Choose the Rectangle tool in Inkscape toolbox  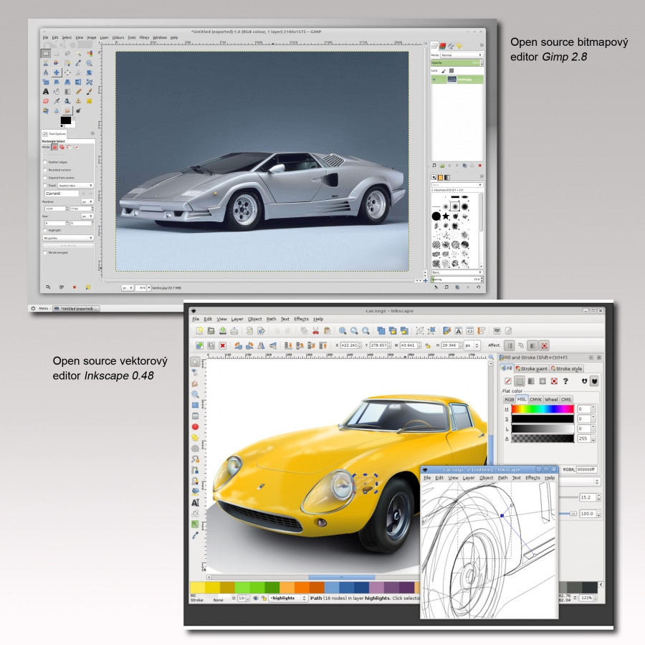(x=195, y=405)
